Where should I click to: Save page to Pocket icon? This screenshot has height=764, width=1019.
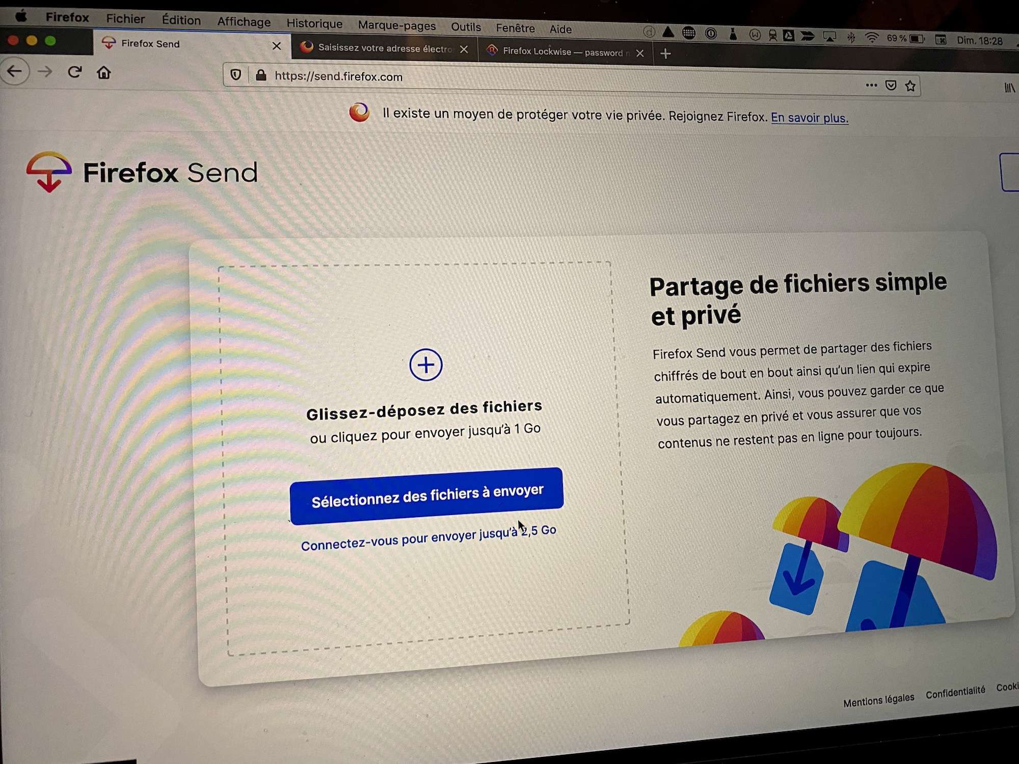891,85
